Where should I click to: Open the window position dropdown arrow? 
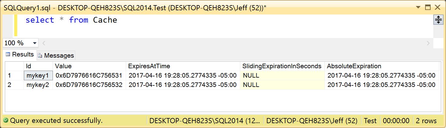point(418,7)
